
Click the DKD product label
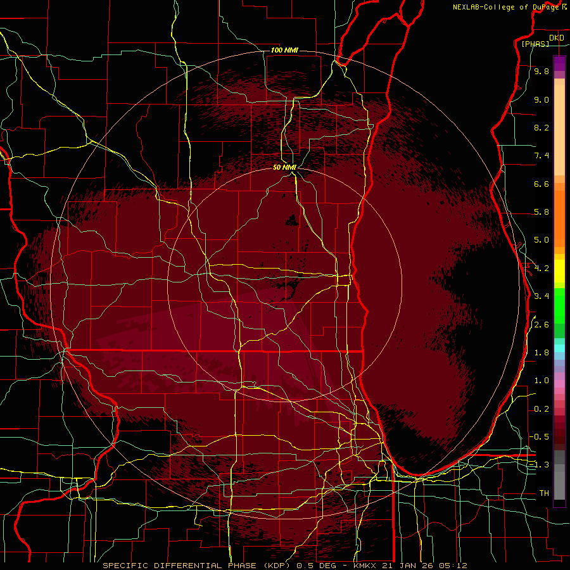point(557,38)
